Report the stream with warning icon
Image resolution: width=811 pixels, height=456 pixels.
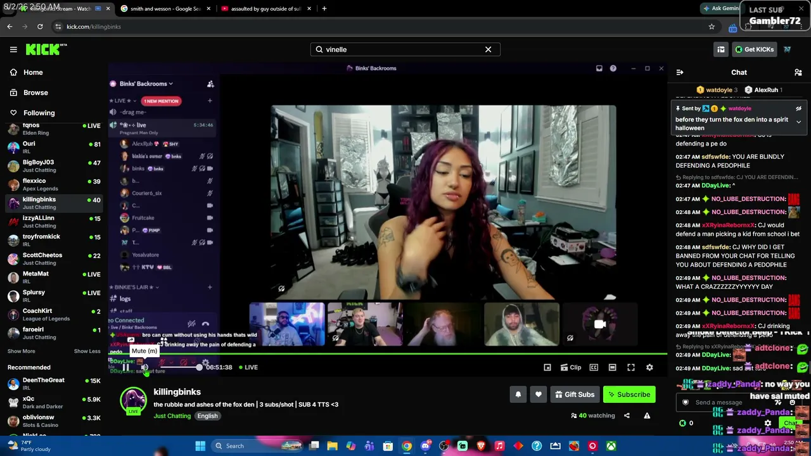tap(647, 415)
